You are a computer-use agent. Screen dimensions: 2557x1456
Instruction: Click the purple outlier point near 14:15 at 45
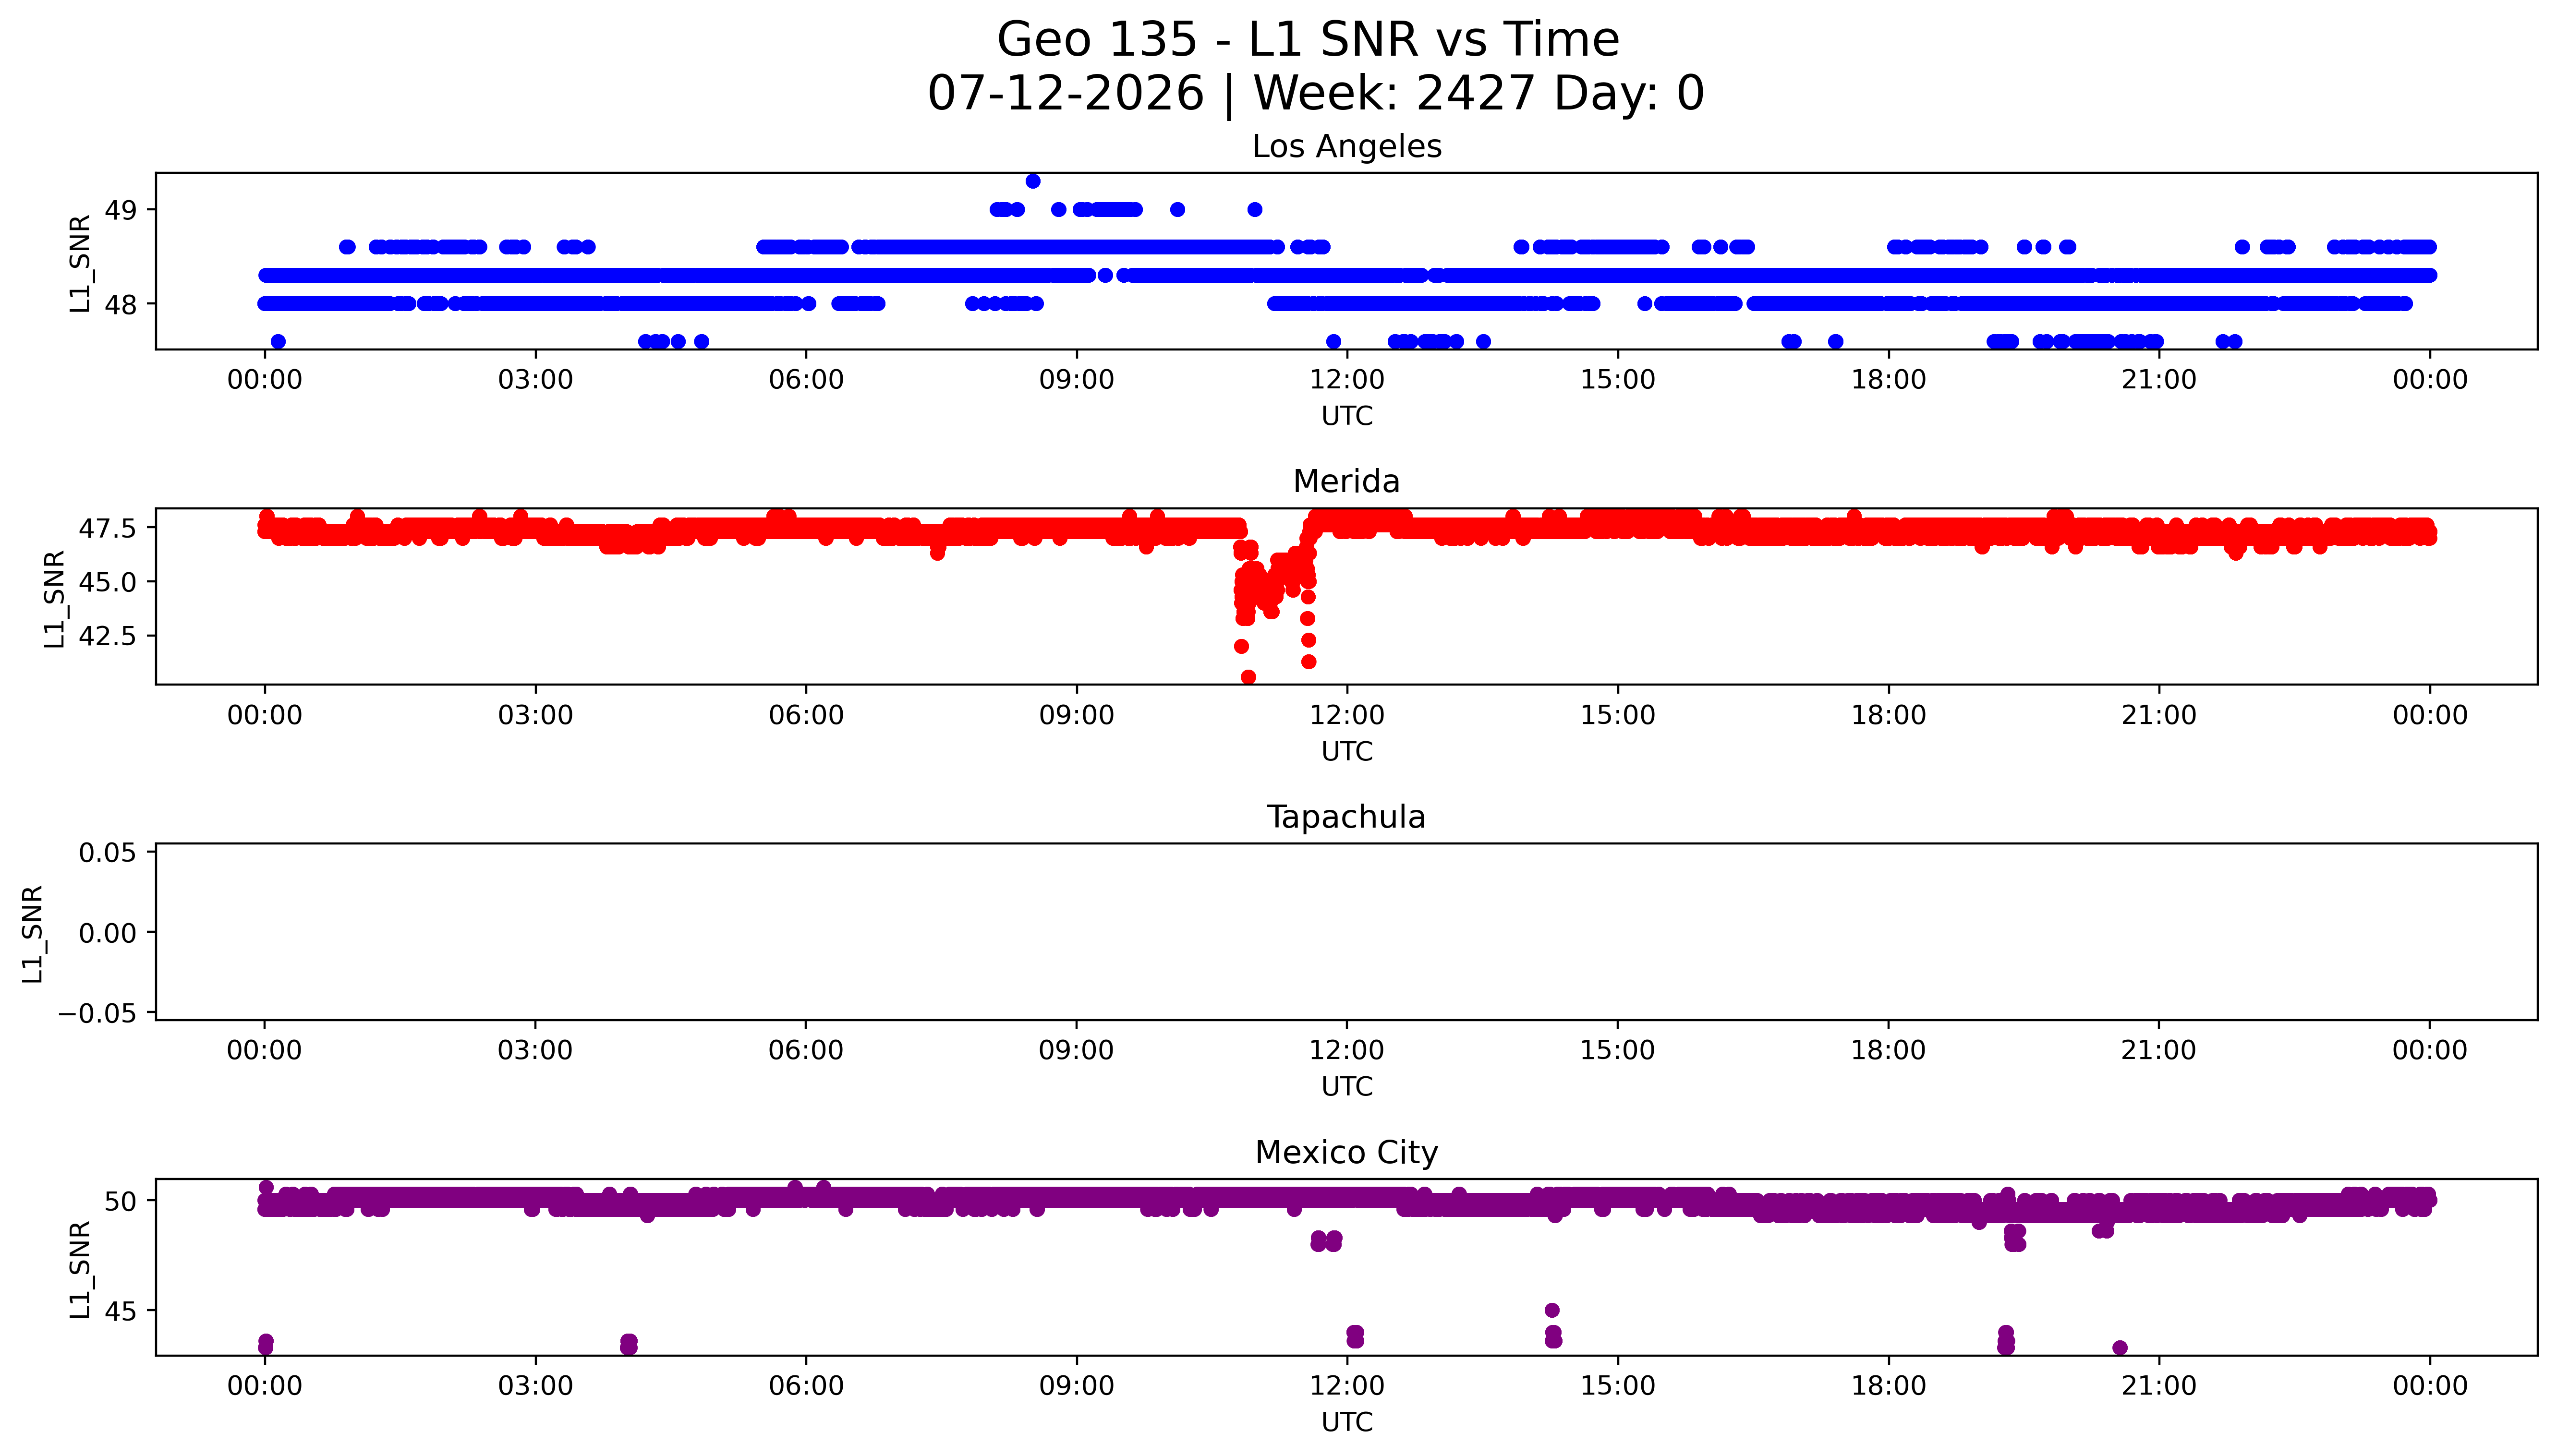pyautogui.click(x=1552, y=1310)
